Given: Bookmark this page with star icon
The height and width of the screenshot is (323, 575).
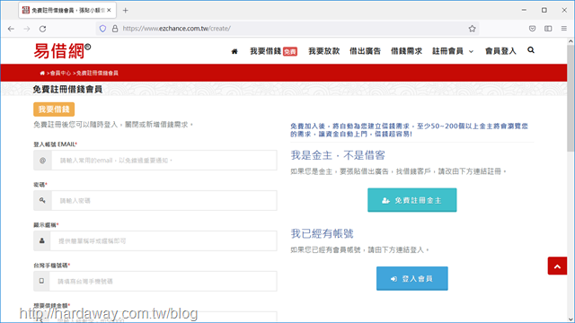Looking at the screenshot, I should click(472, 29).
